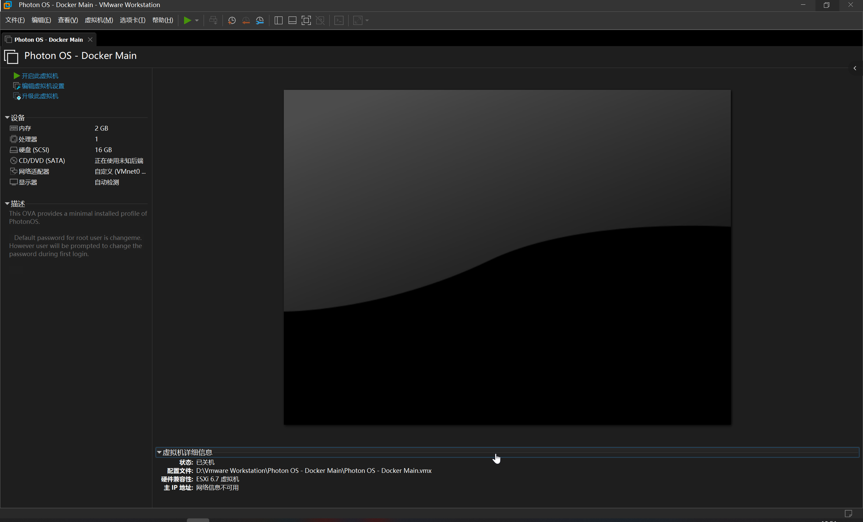This screenshot has height=522, width=863.
Task: Click the disc icon beside CD/DVD
Action: (13, 161)
